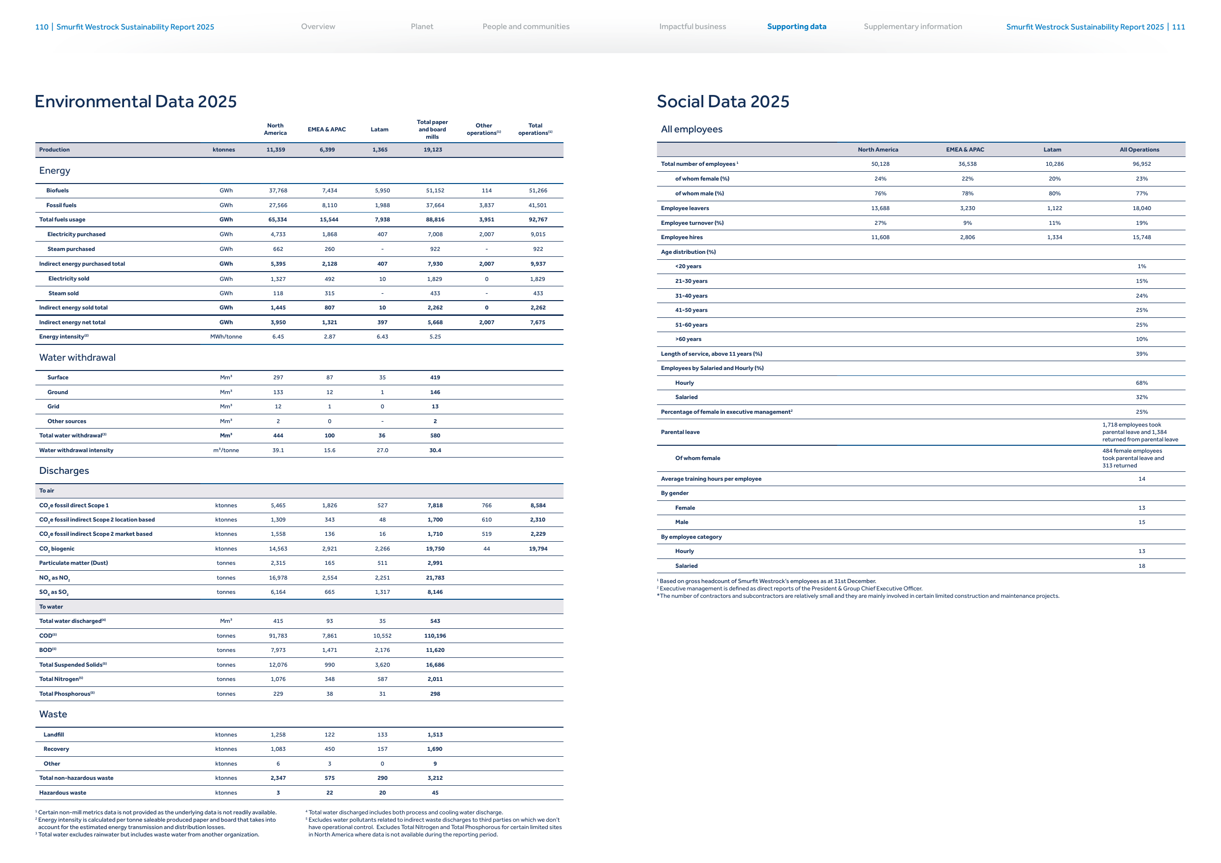
Task: Click Employee hires North America value 11,608
Action: pos(880,238)
